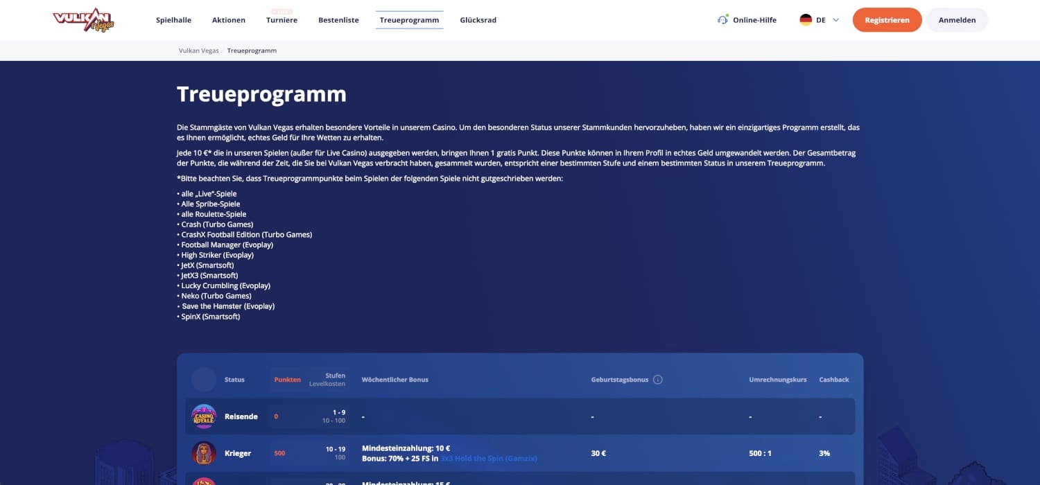This screenshot has height=485, width=1040.
Task: Click the Mindesteinzahlung: 10 € text
Action: point(406,448)
